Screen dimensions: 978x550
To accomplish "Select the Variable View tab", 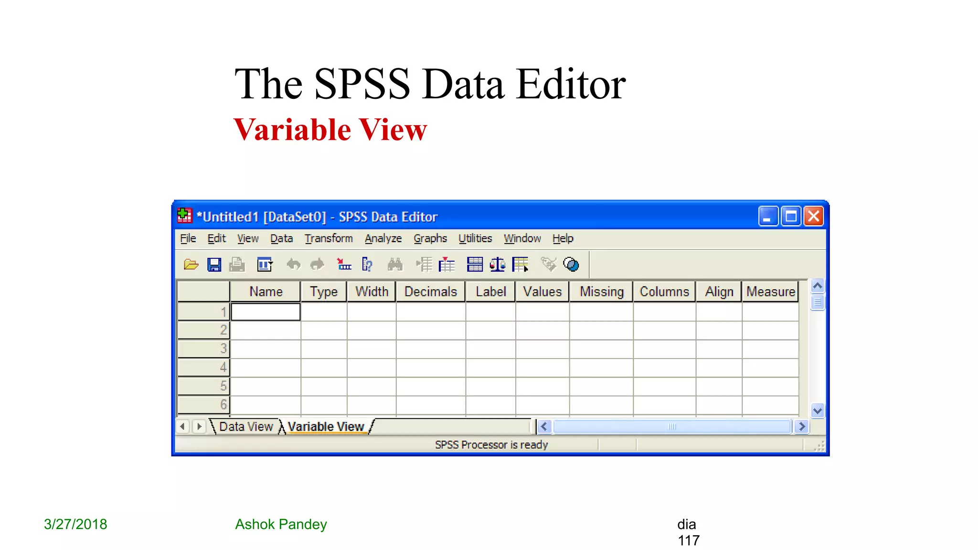I will coord(326,427).
